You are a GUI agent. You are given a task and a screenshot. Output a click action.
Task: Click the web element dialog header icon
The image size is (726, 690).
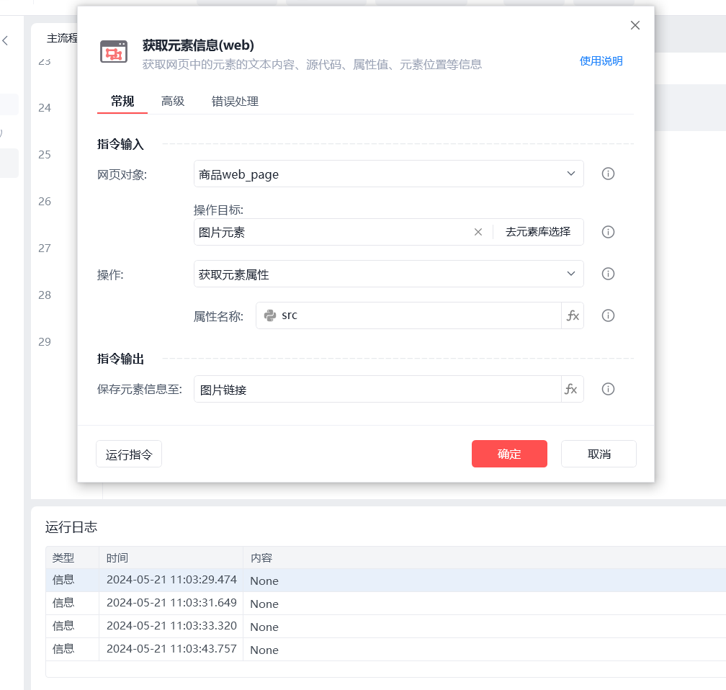tap(114, 51)
